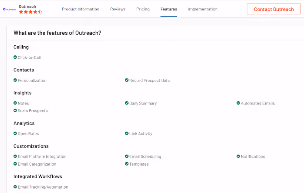Click the Analytics section heading

point(24,123)
